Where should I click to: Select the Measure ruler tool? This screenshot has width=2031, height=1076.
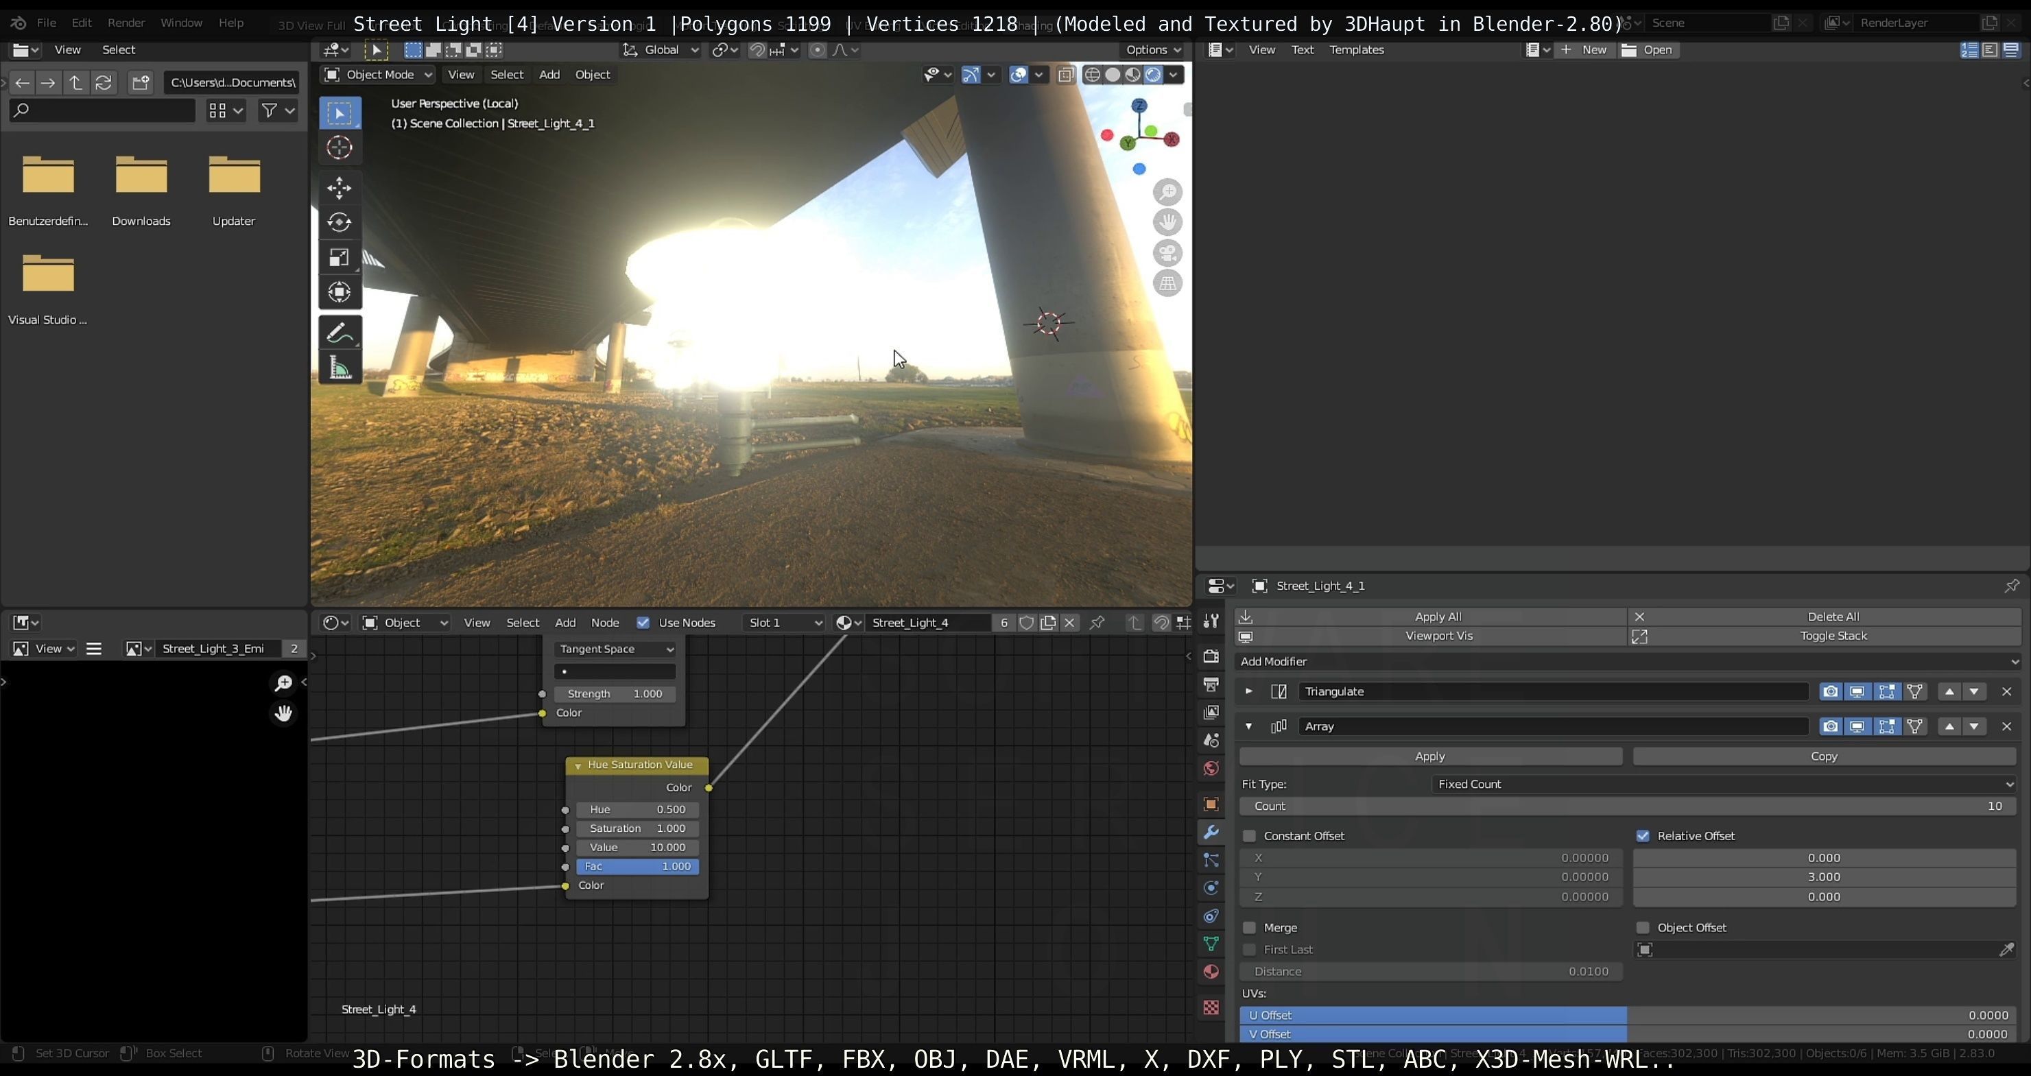click(339, 368)
